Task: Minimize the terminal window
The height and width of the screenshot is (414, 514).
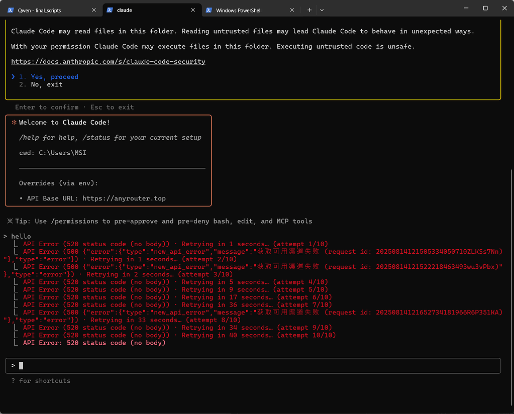Action: [466, 8]
